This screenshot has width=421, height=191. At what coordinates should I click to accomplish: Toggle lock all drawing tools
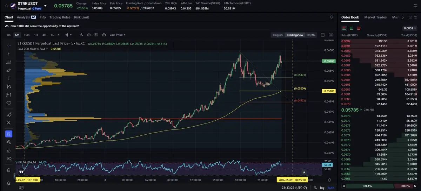(x=9, y=150)
